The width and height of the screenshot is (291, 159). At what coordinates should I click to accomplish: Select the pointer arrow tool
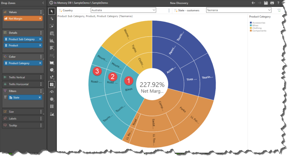52,11
